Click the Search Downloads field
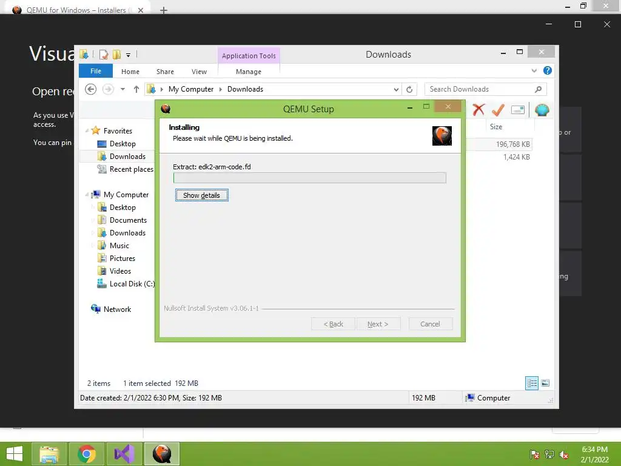 486,89
